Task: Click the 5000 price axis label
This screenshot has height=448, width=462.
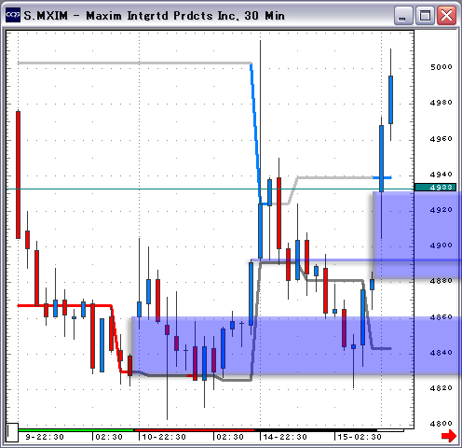Action: tap(442, 67)
